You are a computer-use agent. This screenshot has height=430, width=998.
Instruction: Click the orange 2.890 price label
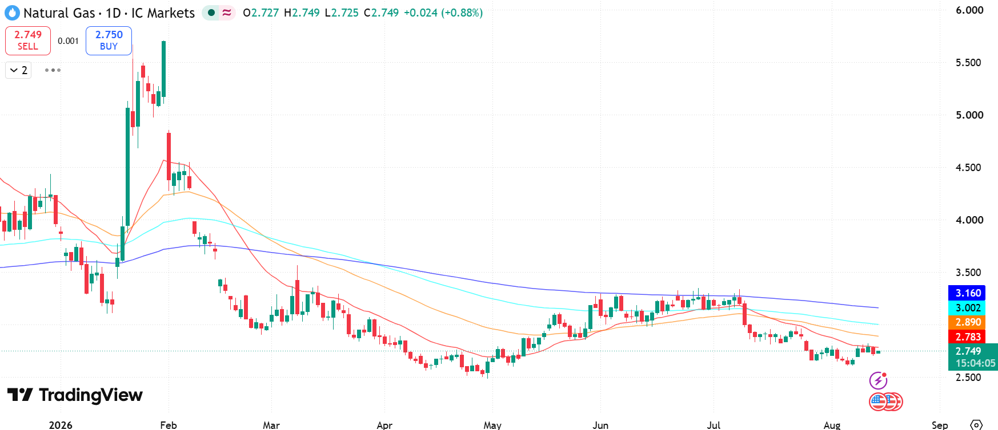point(968,322)
